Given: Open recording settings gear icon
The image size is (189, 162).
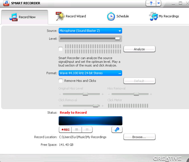Looking at the screenshot, I should click(x=117, y=130).
